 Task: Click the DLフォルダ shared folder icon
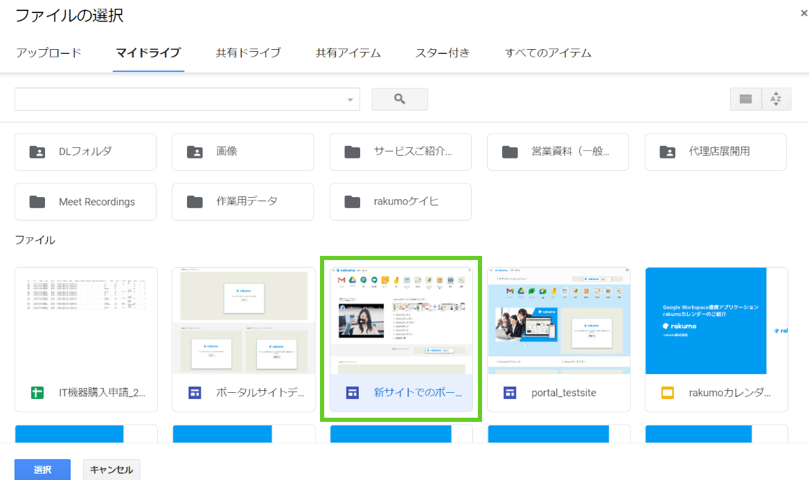[37, 152]
